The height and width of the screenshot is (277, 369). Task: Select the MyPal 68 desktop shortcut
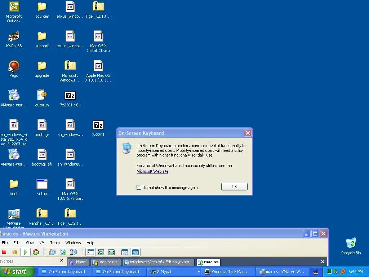pos(14,40)
